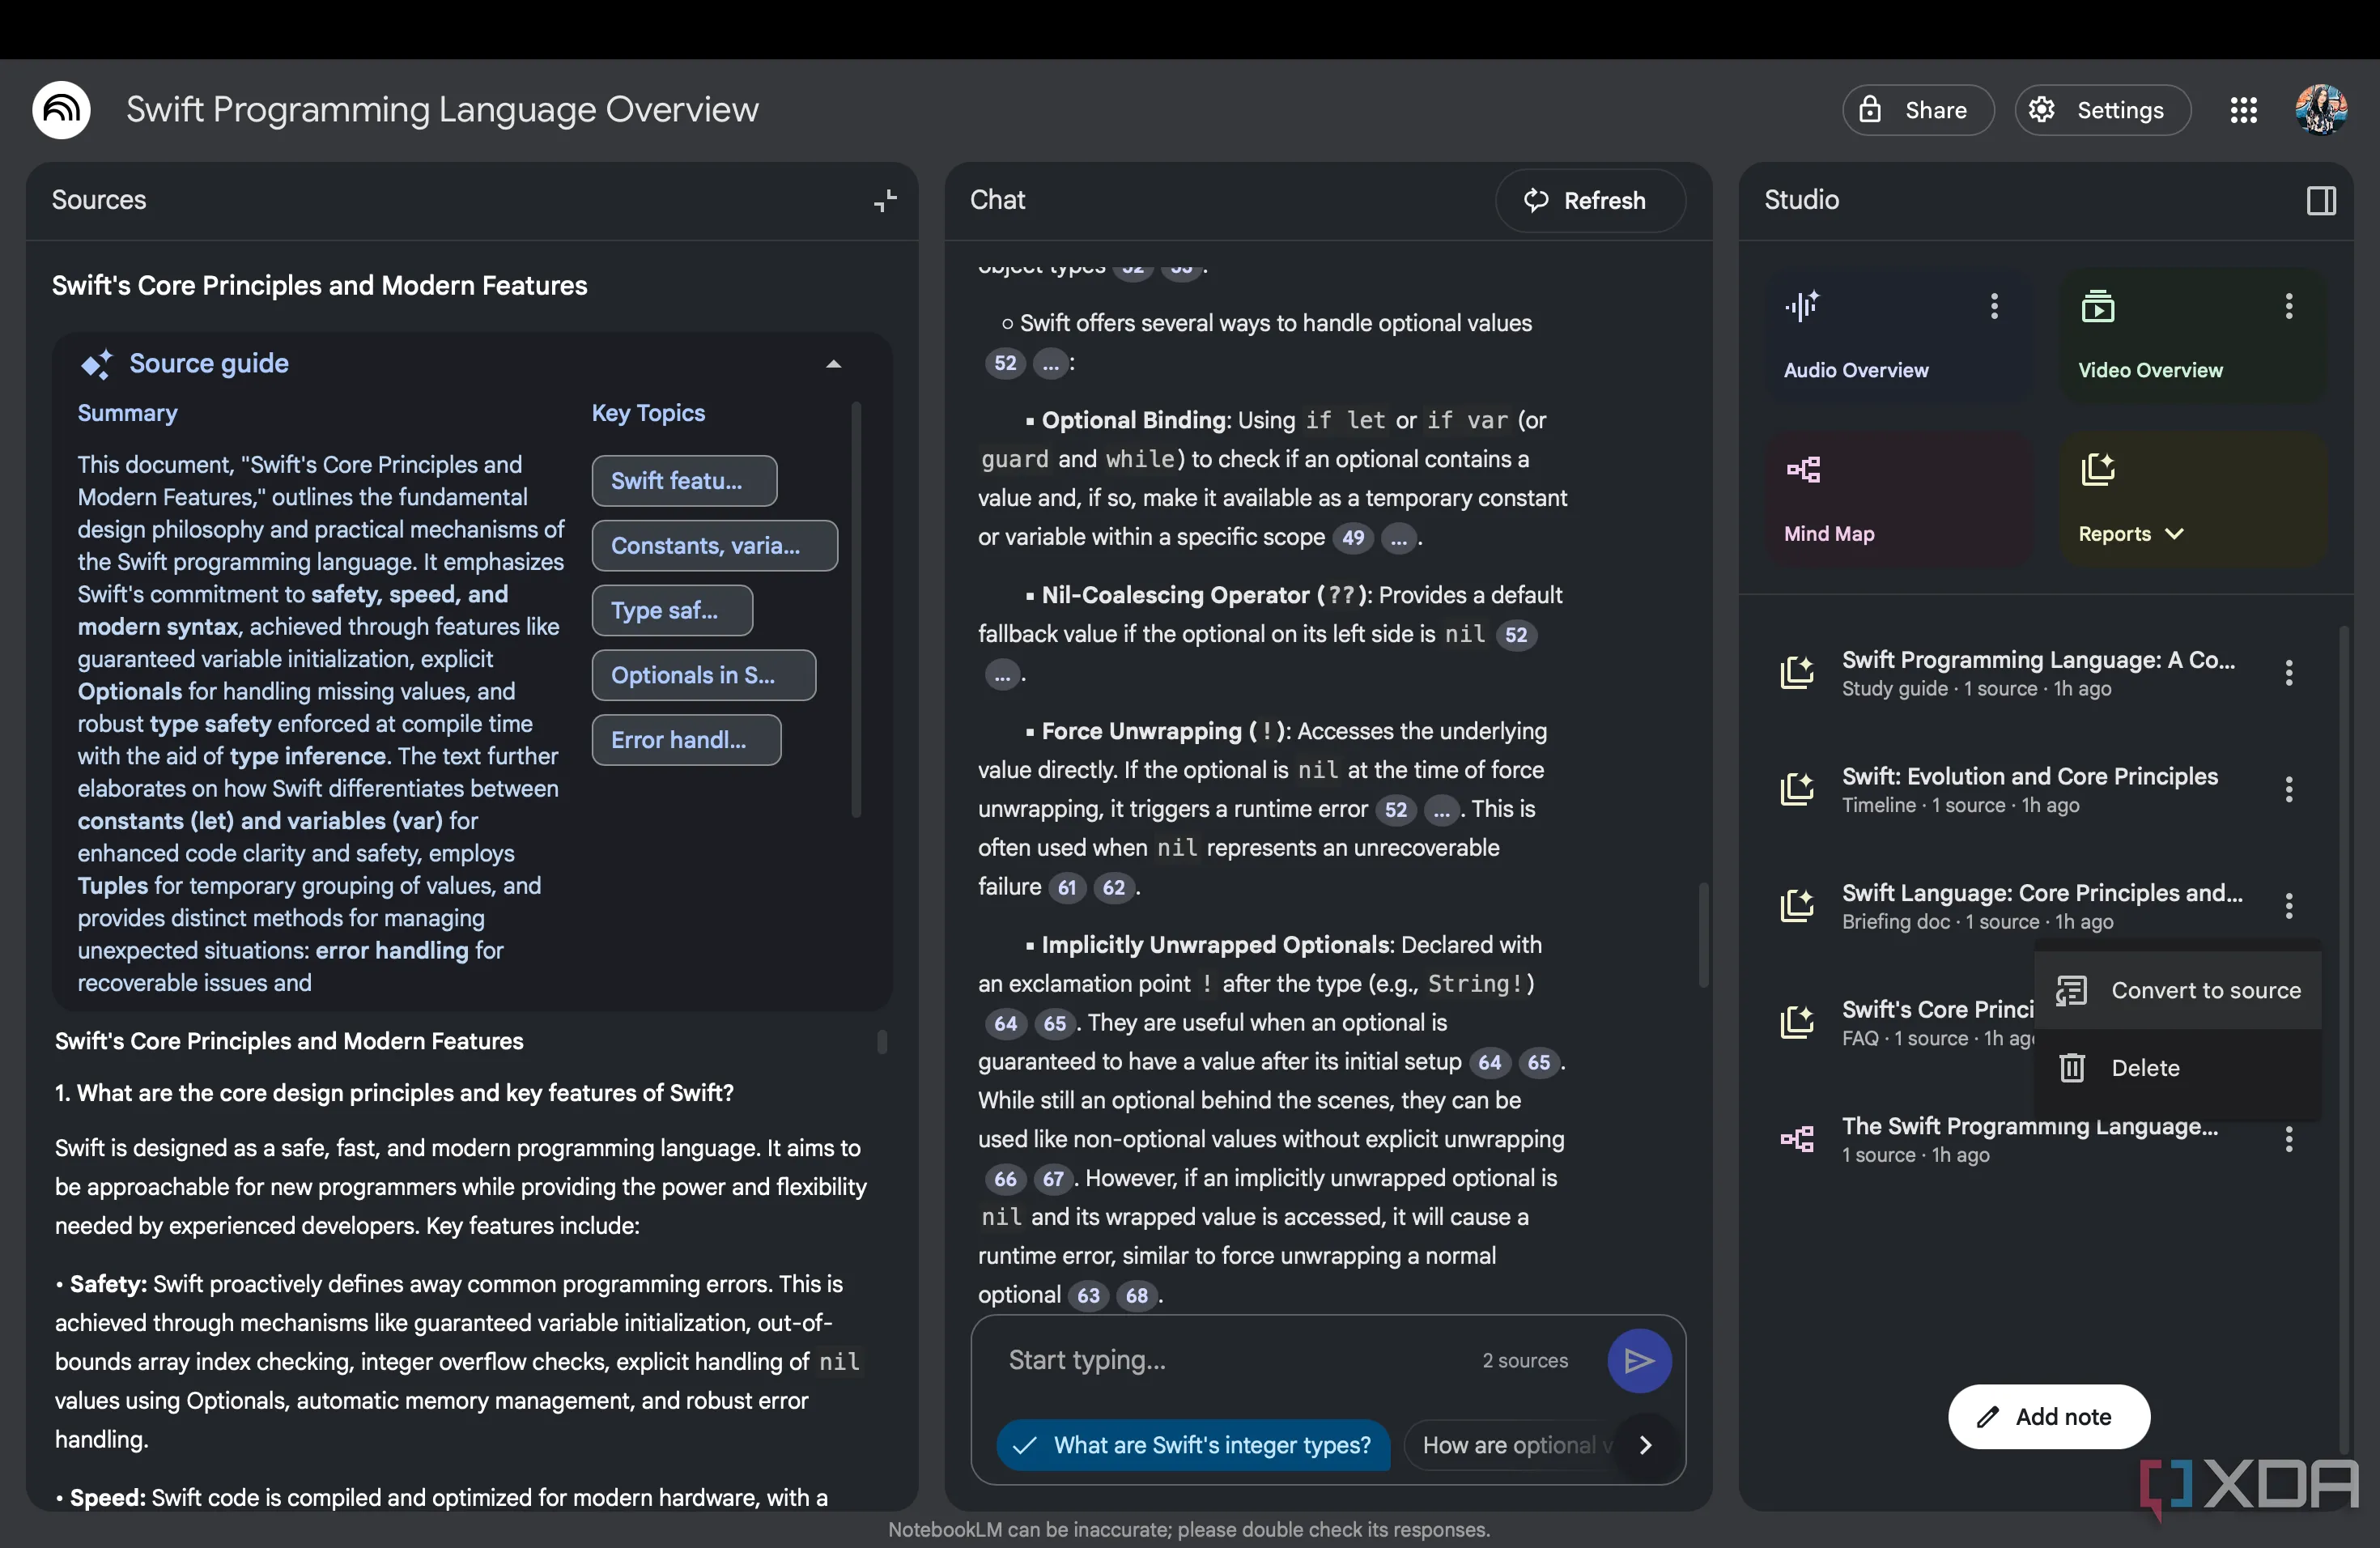2380x1548 pixels.
Task: Open options for Swift Programming Language study guide
Action: 2288,673
